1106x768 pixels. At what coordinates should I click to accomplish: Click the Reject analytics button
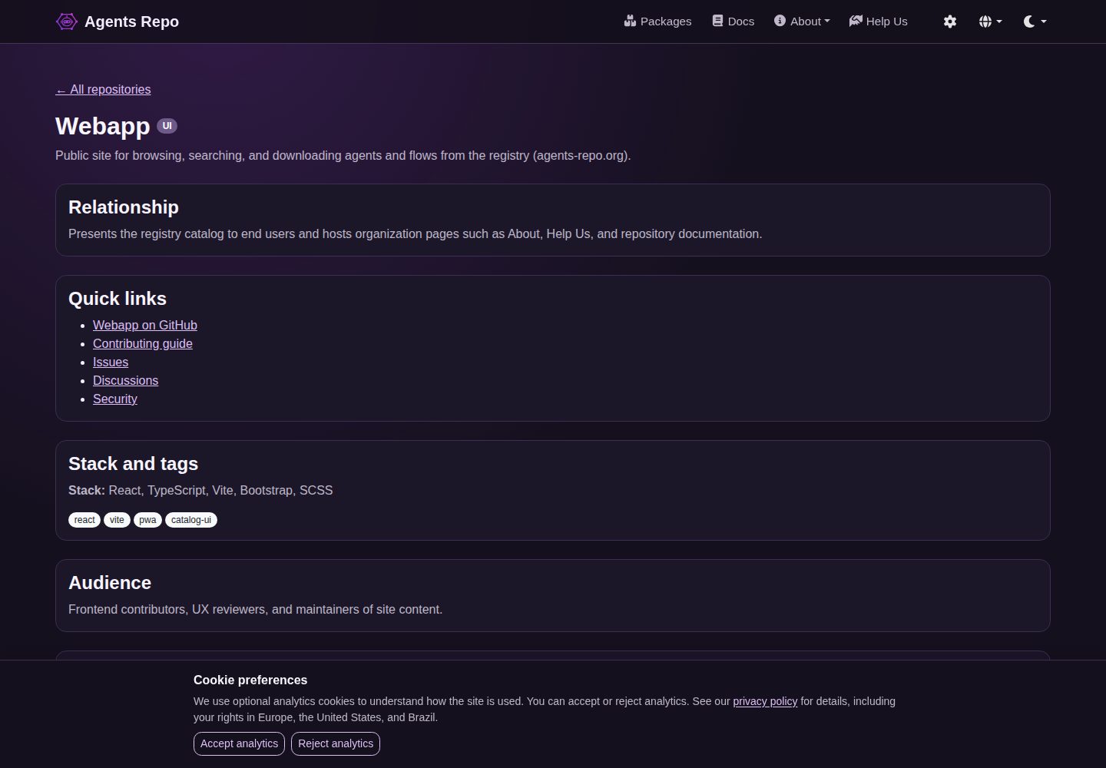[336, 743]
